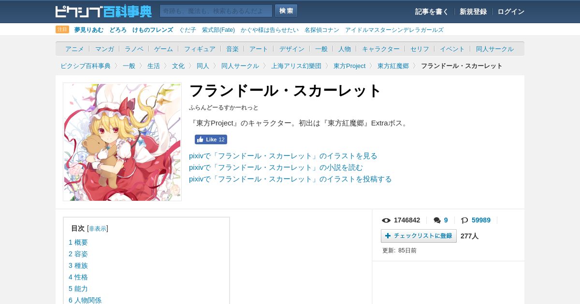Select the マンガ category menu item

click(x=104, y=49)
